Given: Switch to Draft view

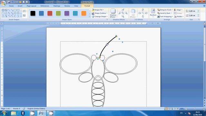Looking at the screenshot, I should (178, 109).
